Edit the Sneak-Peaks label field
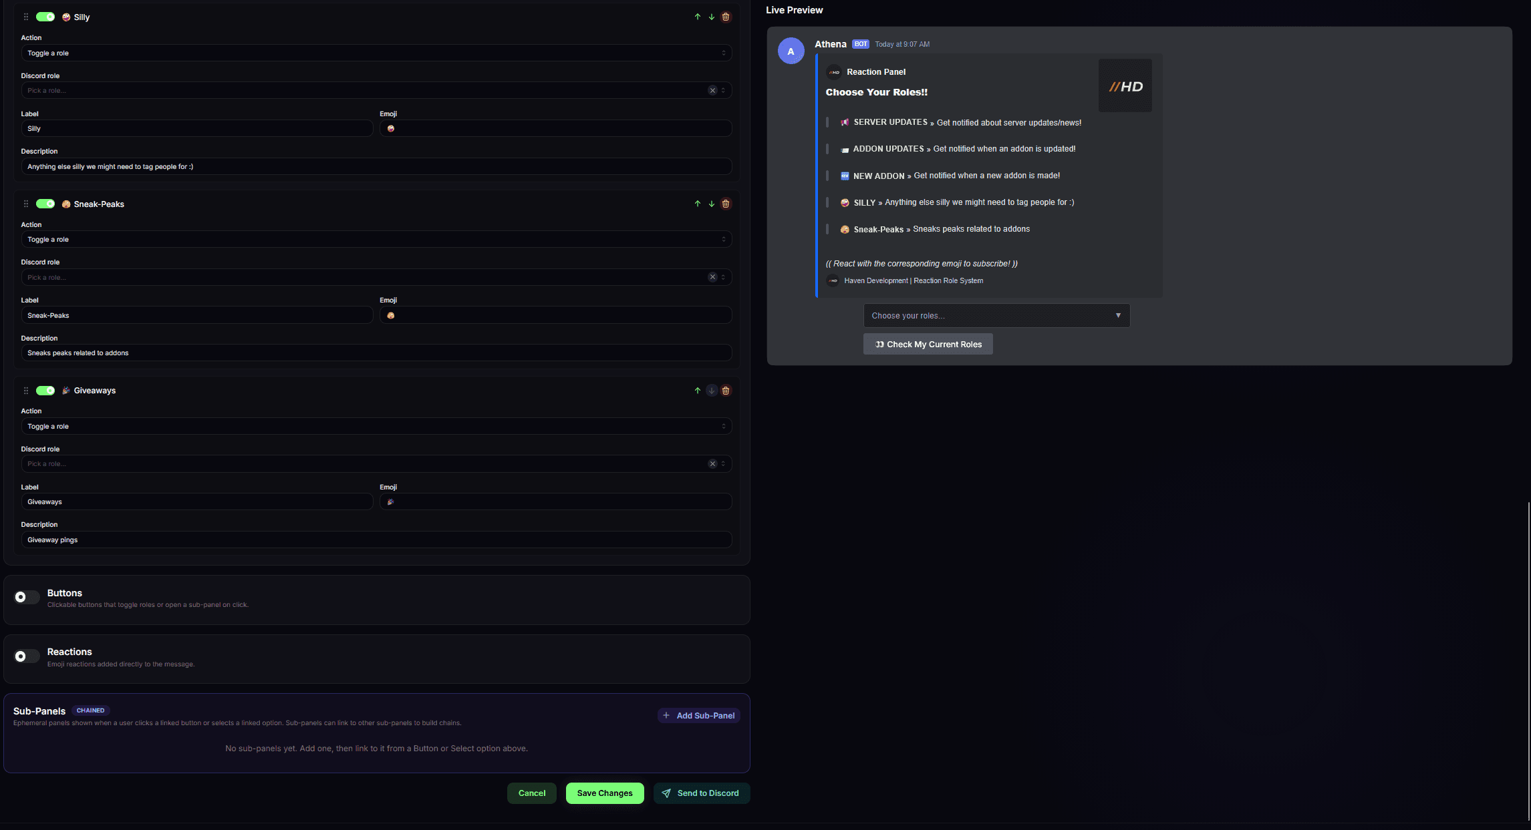Image resolution: width=1531 pixels, height=830 pixels. tap(197, 315)
